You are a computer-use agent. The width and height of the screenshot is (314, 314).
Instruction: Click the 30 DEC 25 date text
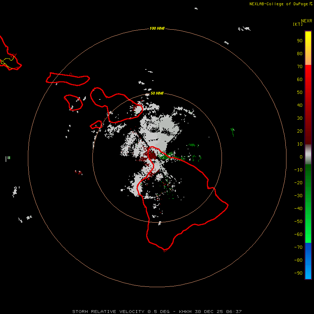click(x=209, y=312)
